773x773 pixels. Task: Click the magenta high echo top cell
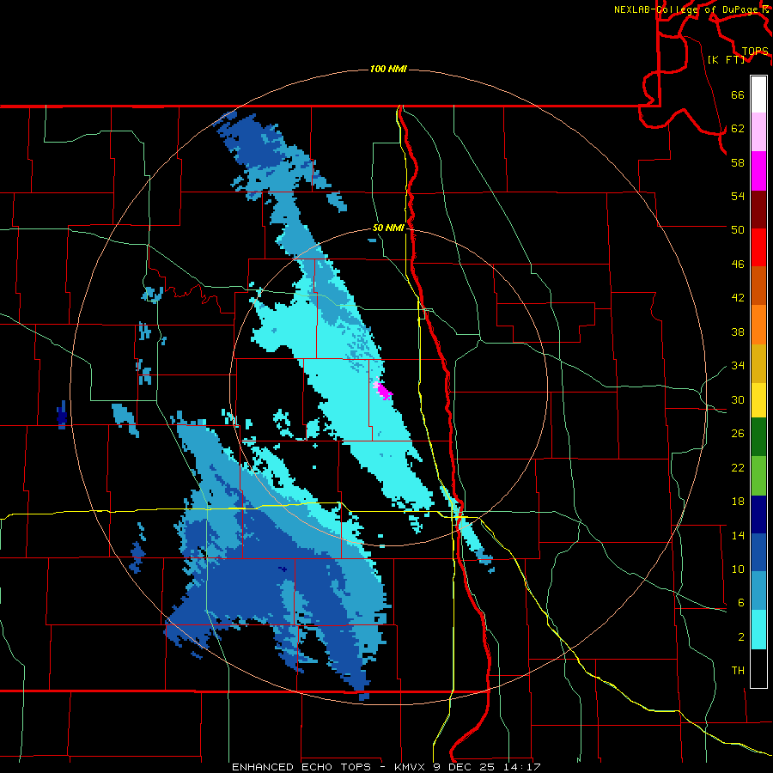pos(383,390)
